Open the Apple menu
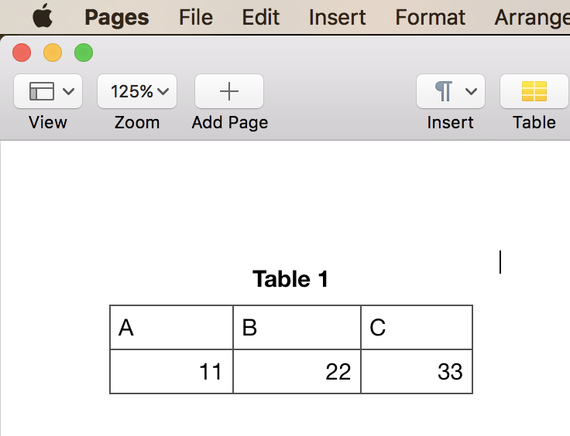 point(43,16)
